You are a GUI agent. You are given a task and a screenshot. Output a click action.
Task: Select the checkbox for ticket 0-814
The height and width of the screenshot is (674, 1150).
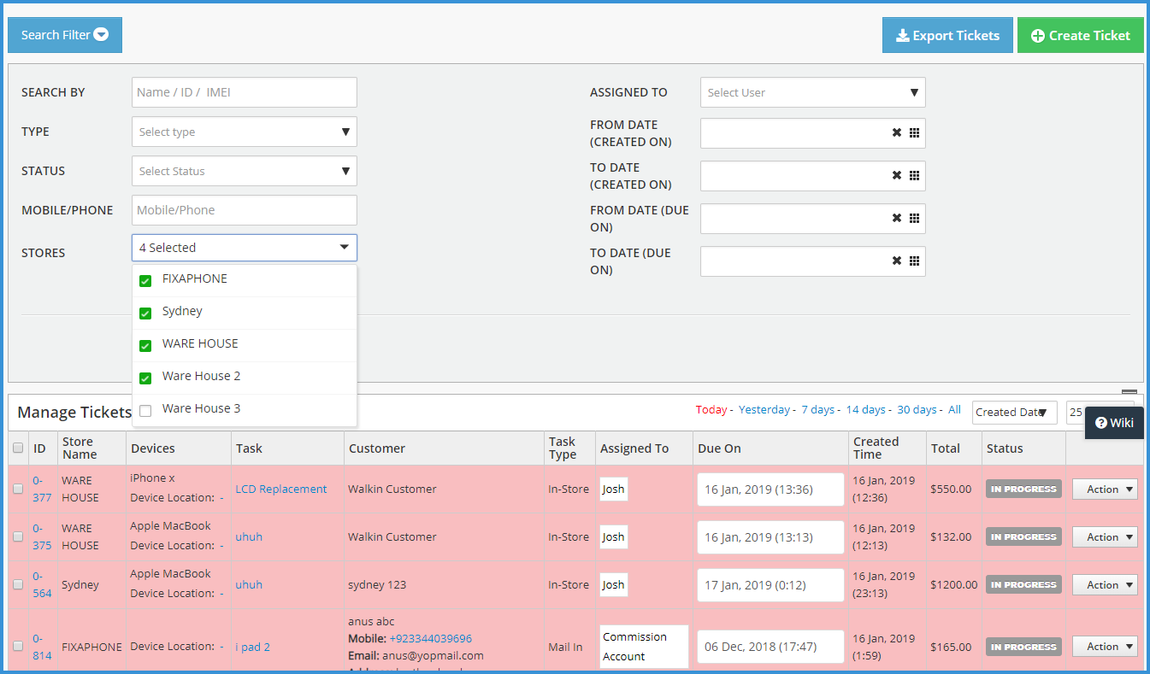coord(18,646)
